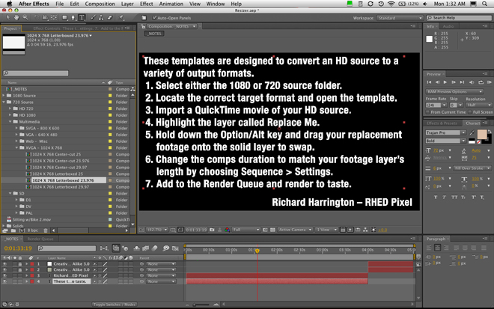Open the Composition menu

point(100,4)
